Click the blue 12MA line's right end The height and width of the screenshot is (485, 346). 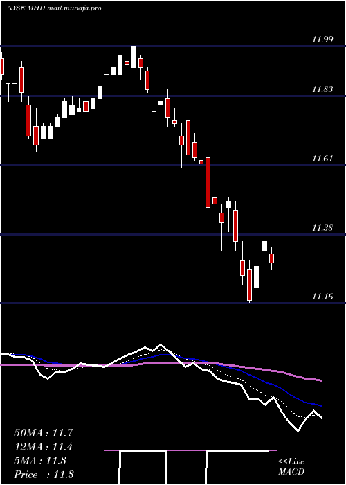pyautogui.click(x=321, y=405)
